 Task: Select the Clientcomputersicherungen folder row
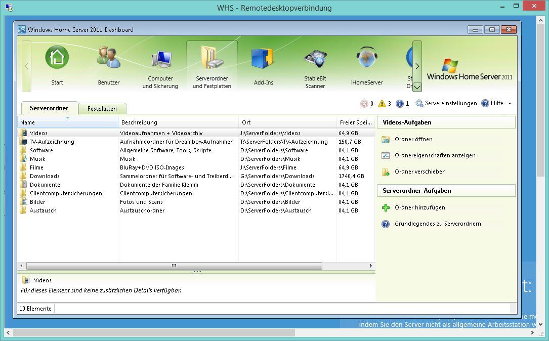[x=196, y=193]
